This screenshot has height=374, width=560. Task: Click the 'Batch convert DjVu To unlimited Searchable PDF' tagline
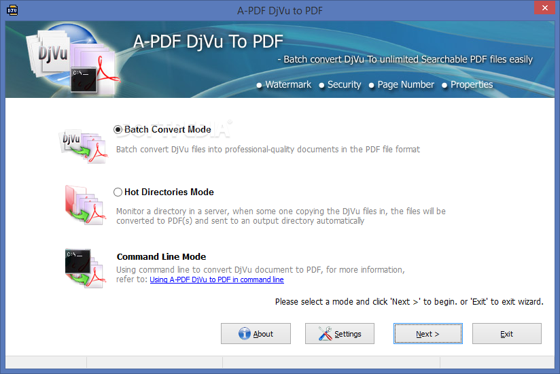[x=405, y=59]
